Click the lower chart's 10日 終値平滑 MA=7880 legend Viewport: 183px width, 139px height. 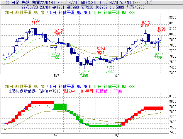tap(115, 87)
